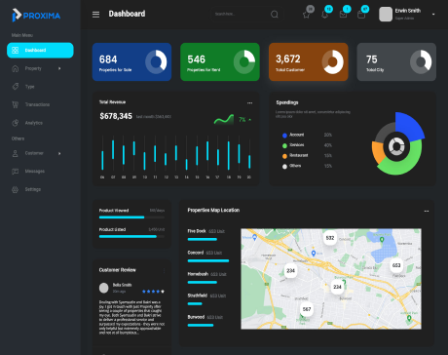Open the user profile dropdown arrow
The height and width of the screenshot is (355, 448).
pos(433,15)
